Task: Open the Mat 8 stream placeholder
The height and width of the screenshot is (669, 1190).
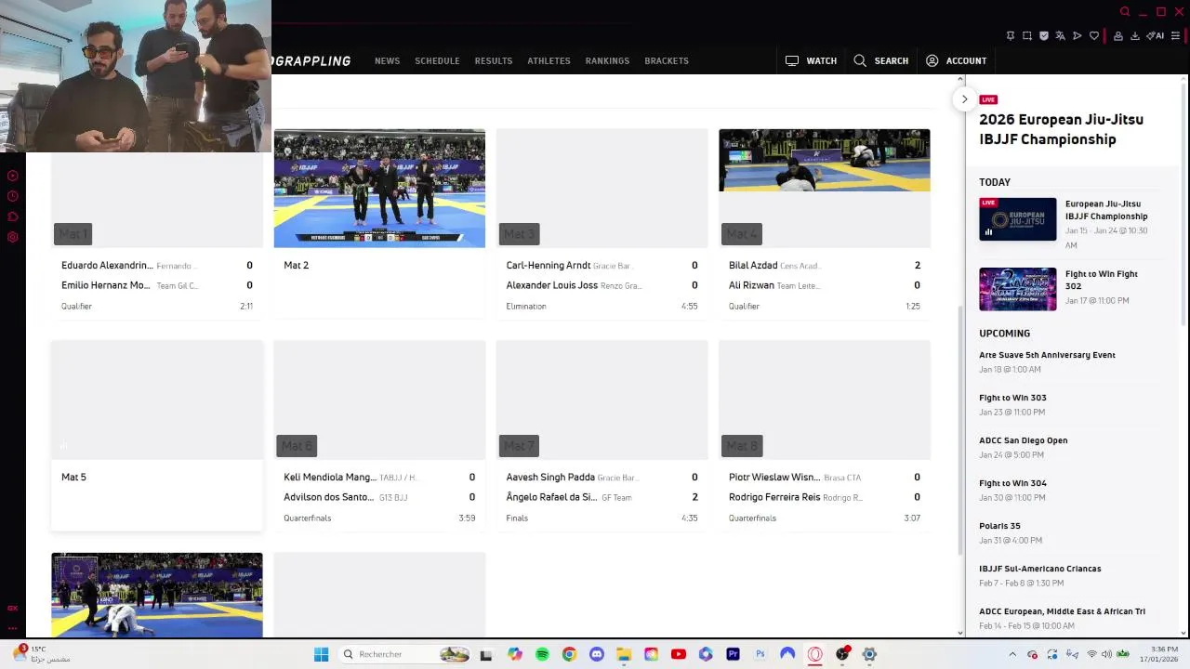Action: click(x=824, y=400)
